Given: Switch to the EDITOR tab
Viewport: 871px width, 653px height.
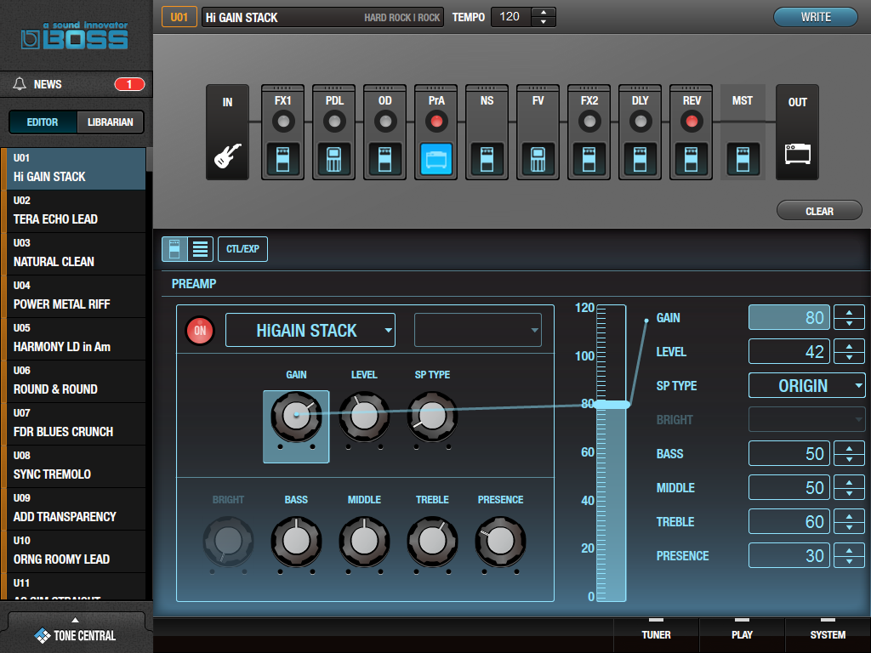Looking at the screenshot, I should 43,122.
